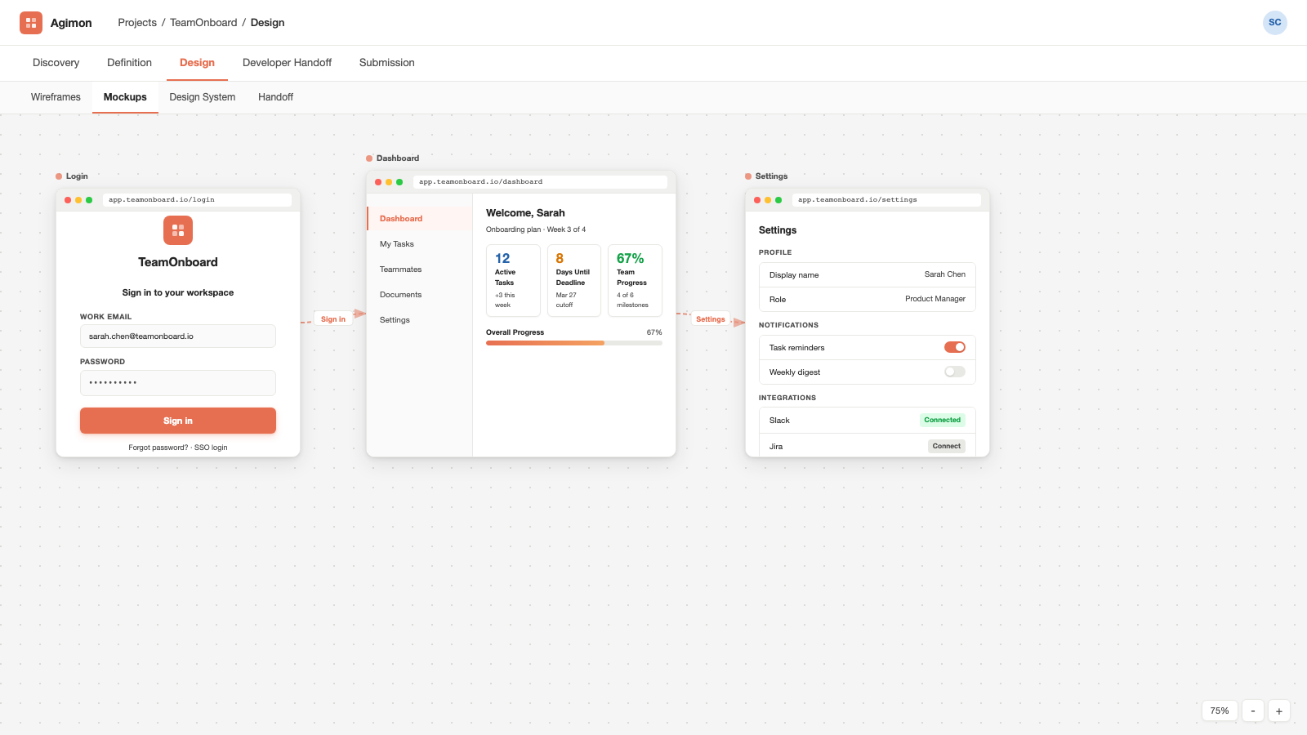Viewport: 1307px width, 735px height.
Task: Select the Design phase tab
Action: 197,63
